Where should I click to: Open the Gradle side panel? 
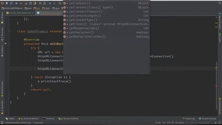pyautogui.click(x=220, y=37)
